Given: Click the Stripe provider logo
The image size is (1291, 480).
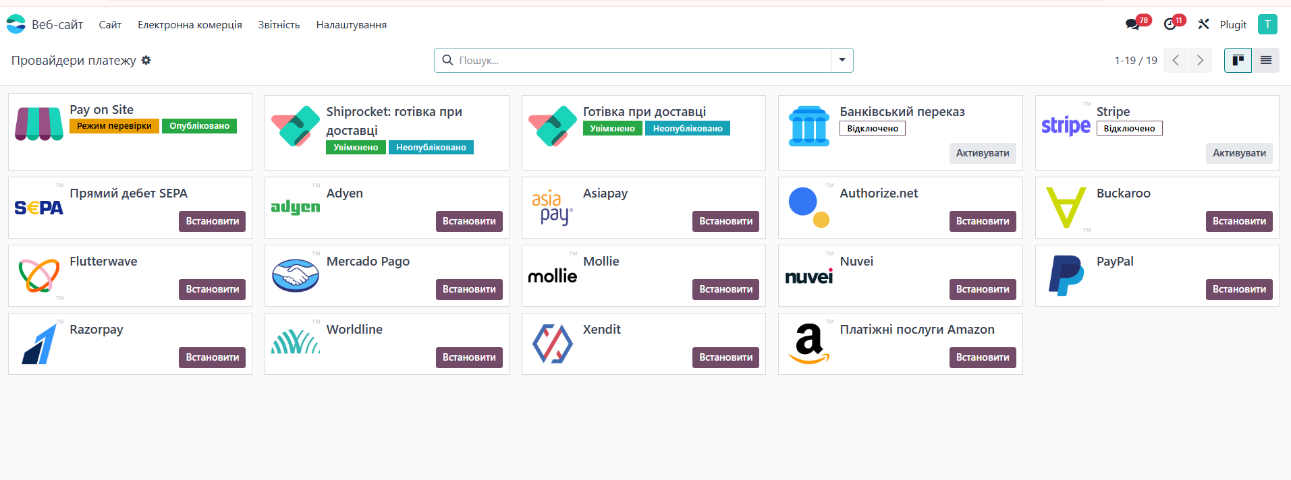Looking at the screenshot, I should (x=1066, y=125).
